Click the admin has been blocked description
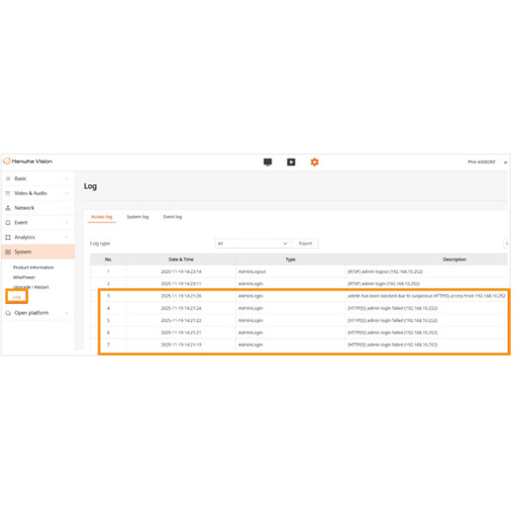The height and width of the screenshot is (515, 515). [x=427, y=296]
